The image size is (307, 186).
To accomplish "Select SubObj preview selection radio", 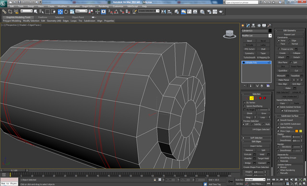I will point(252,124).
